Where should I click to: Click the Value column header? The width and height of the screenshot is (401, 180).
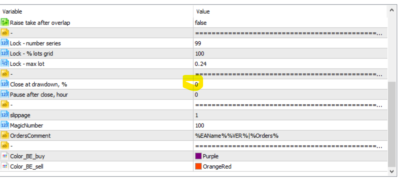[x=203, y=12]
